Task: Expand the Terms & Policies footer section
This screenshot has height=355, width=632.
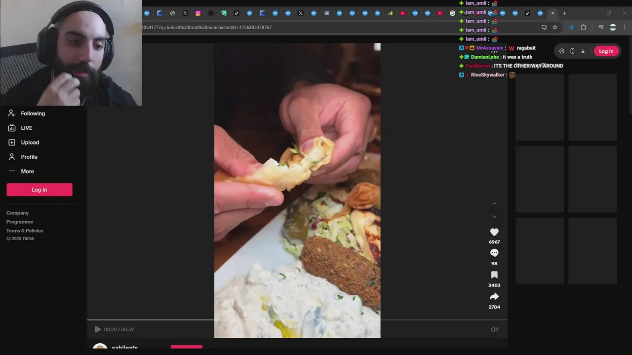Action: [x=25, y=231]
